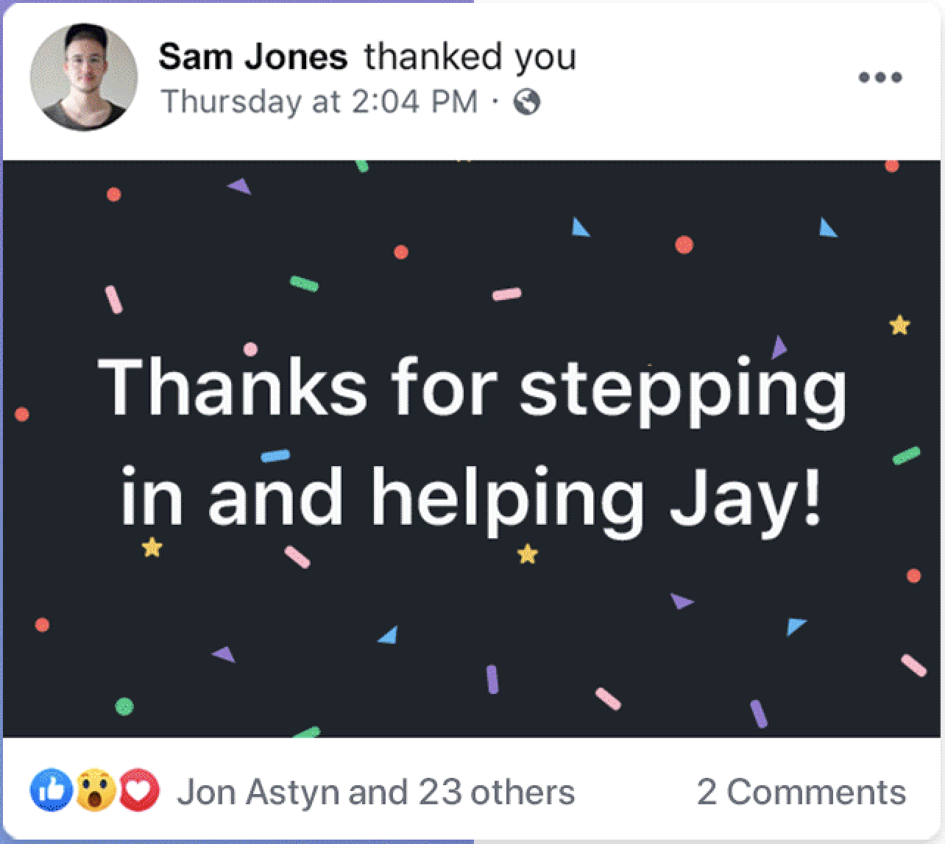Open the three-dot post options menu
945x844 pixels.
coord(881,77)
